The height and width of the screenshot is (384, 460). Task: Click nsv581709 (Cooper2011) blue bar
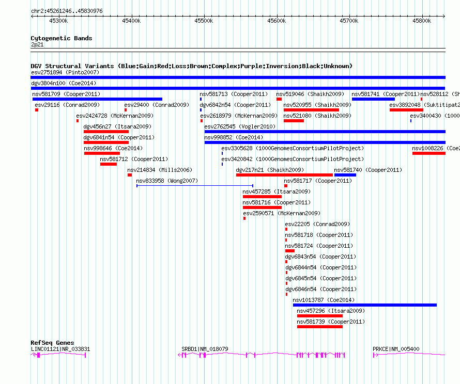tap(97, 99)
